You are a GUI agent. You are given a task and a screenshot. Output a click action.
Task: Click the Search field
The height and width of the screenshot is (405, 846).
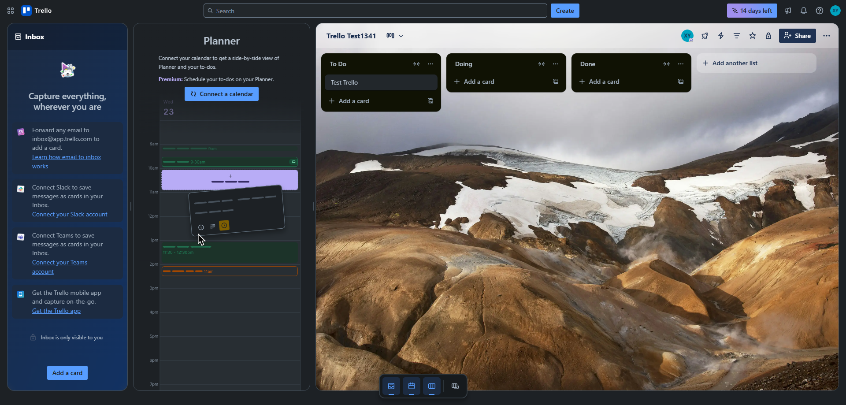tap(375, 11)
